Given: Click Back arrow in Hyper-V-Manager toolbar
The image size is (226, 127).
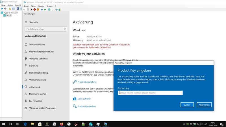Looking at the screenshot, I should pyautogui.click(x=2, y=9).
